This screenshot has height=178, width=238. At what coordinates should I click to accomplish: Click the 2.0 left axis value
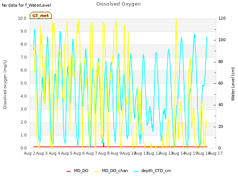click(x=23, y=122)
